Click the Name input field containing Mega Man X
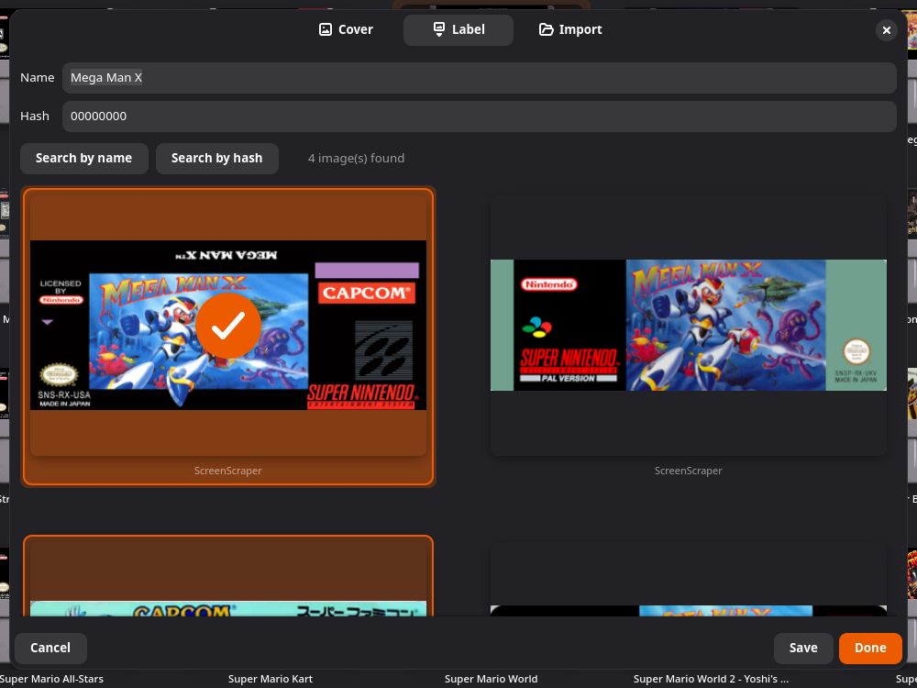 click(479, 78)
